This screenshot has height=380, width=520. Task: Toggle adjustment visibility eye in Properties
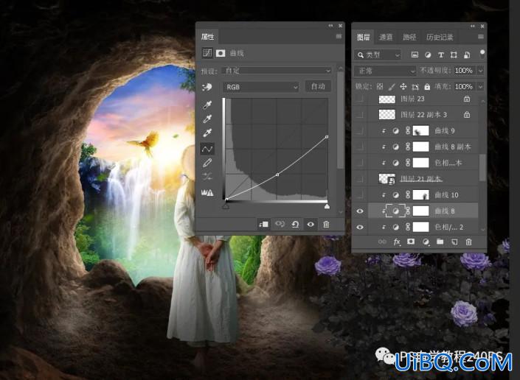[x=311, y=225]
